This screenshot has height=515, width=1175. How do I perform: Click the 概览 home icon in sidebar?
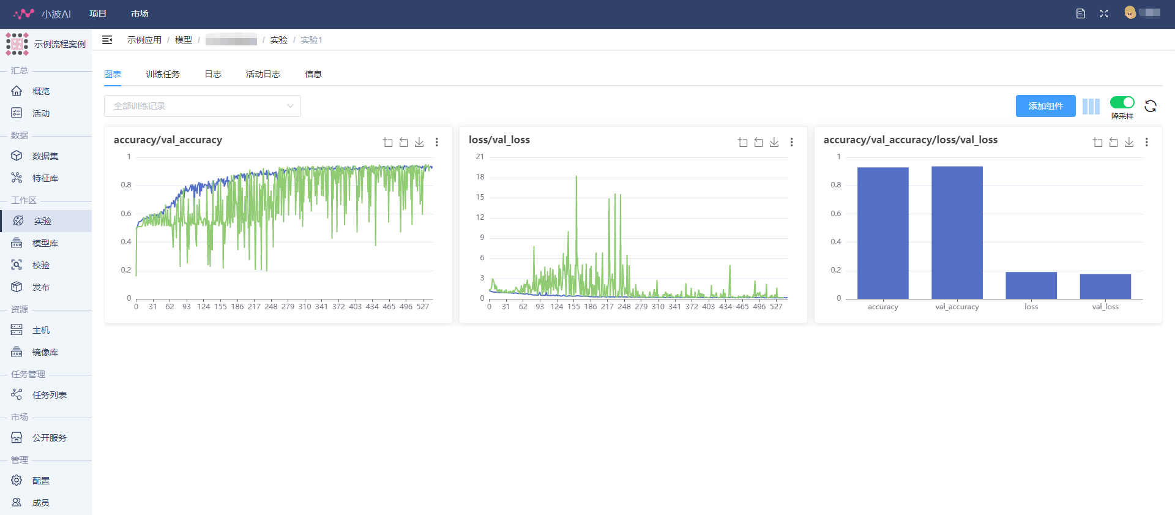click(x=17, y=91)
